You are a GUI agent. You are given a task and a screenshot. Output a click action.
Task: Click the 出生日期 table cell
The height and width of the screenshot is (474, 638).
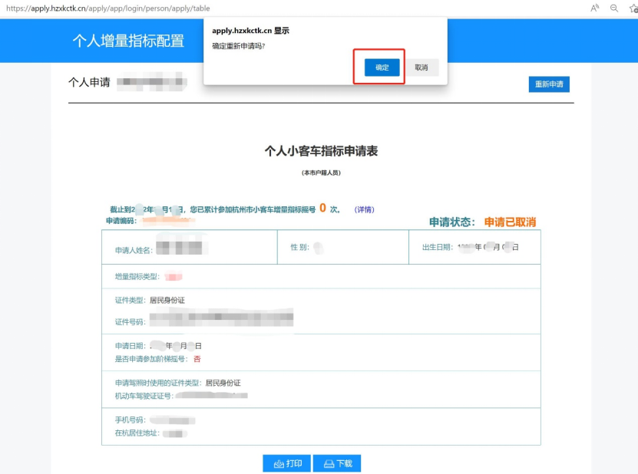[x=474, y=247]
